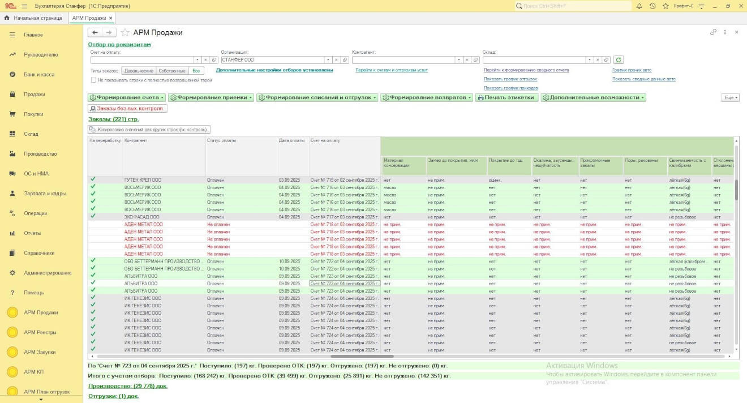Open the history clock icon
Viewport: 747px width, 403px height.
click(652, 6)
